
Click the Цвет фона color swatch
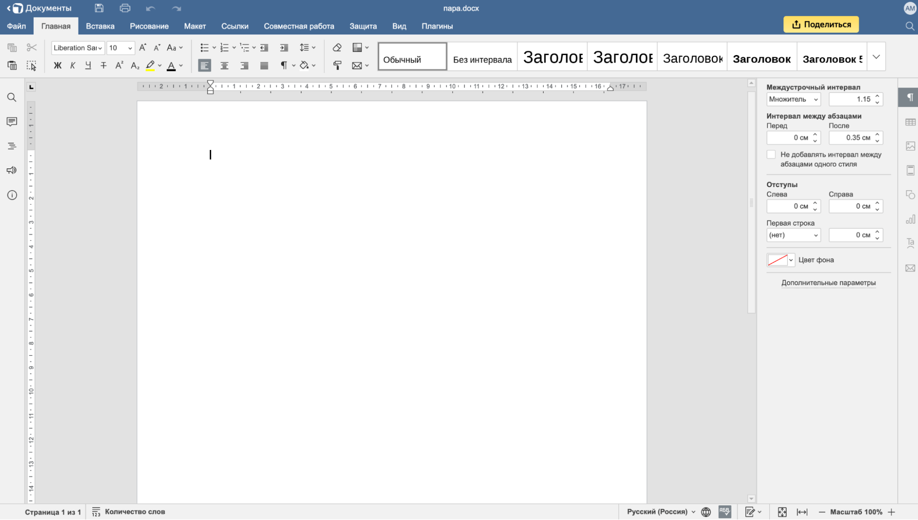pos(777,260)
